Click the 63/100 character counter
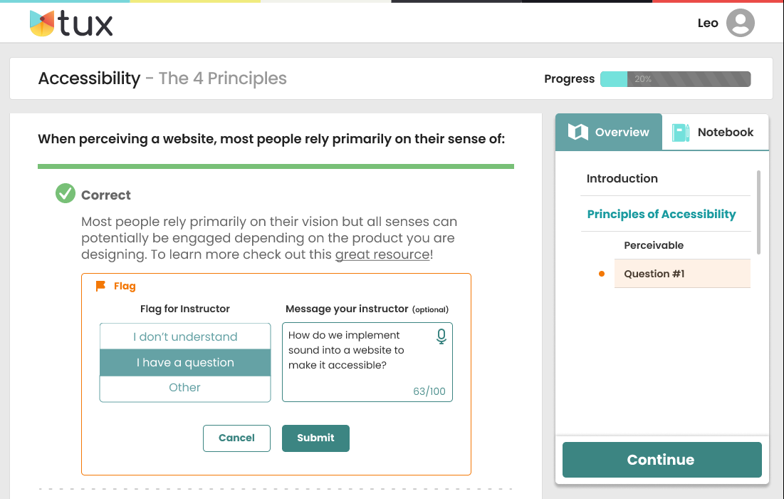The width and height of the screenshot is (784, 499). pos(429,391)
